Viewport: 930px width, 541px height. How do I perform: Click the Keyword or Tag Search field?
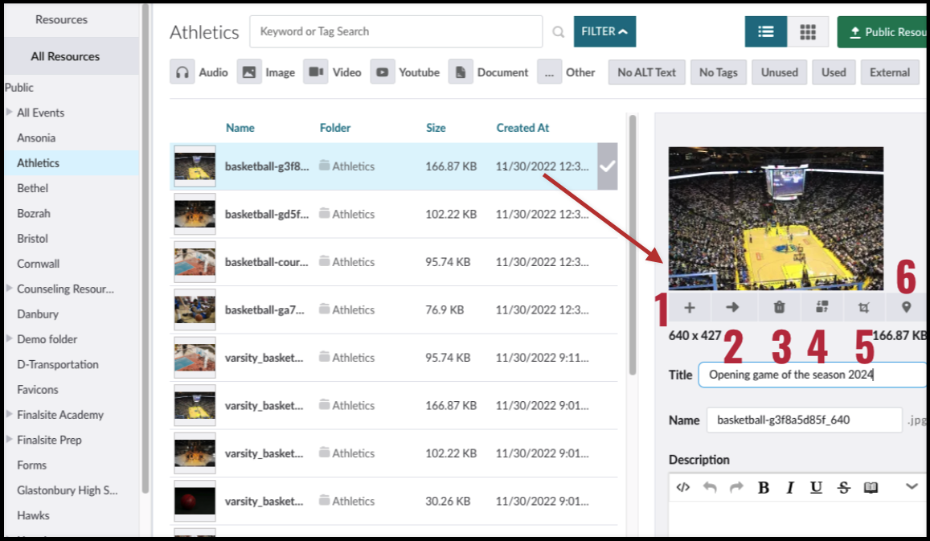point(395,31)
